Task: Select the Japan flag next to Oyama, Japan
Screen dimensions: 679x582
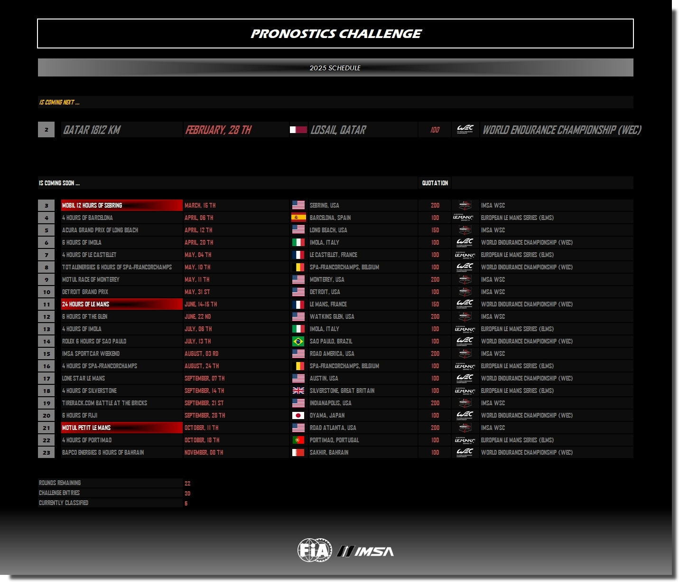Action: pyautogui.click(x=298, y=415)
